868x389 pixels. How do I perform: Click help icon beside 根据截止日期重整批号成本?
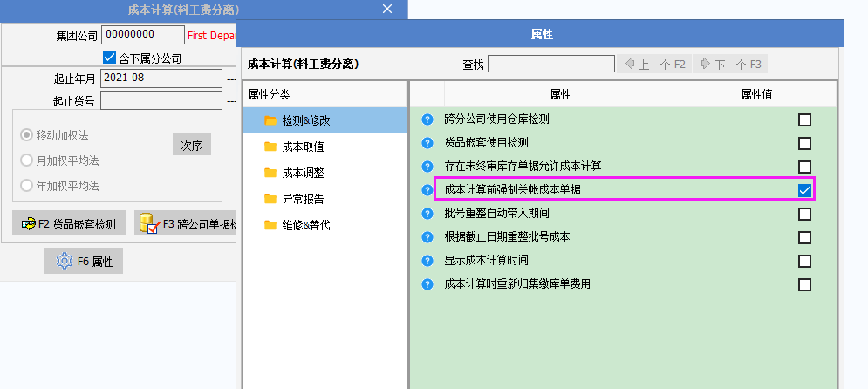click(427, 237)
